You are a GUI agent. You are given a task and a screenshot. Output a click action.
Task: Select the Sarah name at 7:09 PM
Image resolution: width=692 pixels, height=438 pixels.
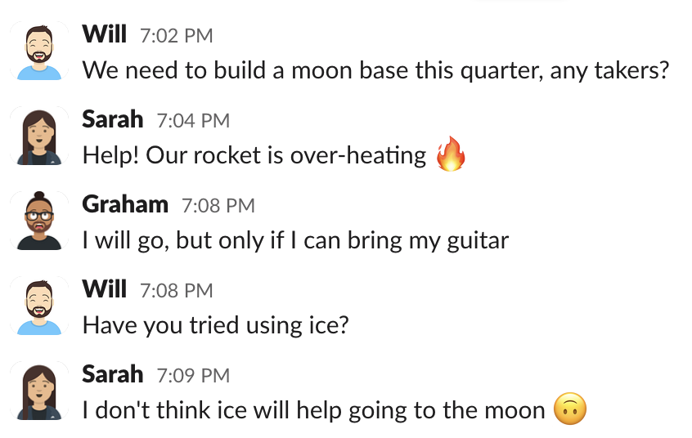pyautogui.click(x=113, y=374)
